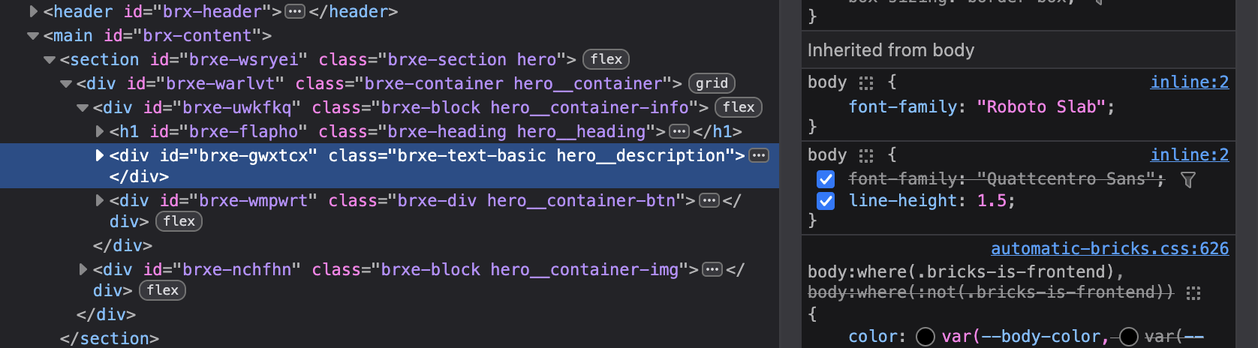Click the flex badge on hero section
This screenshot has width=1258, height=348.
pos(606,59)
